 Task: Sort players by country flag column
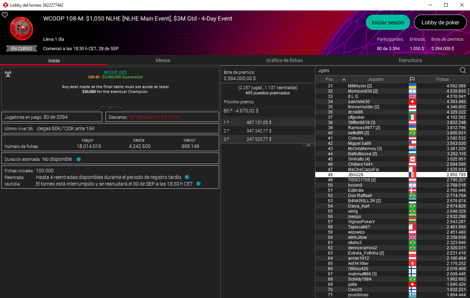click(412, 79)
